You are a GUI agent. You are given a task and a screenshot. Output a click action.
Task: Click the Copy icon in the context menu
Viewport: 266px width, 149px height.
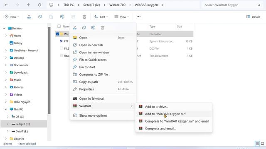[84, 28]
